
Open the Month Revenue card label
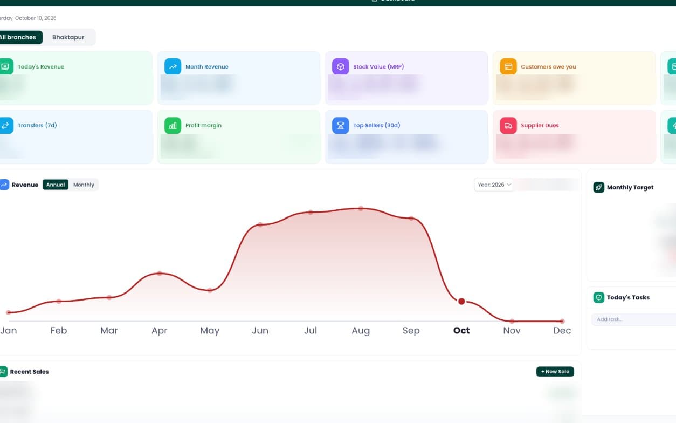pyautogui.click(x=207, y=67)
